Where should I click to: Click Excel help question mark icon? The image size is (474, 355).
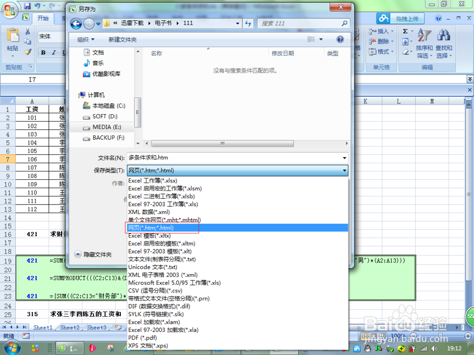pos(438,18)
